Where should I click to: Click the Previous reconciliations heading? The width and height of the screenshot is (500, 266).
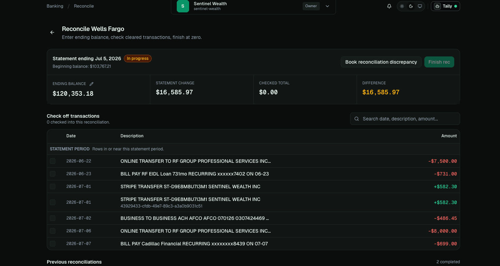click(x=74, y=262)
